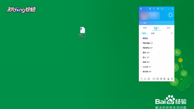Switch to the 消息 tab
The height and width of the screenshot is (109, 194).
(x=145, y=28)
